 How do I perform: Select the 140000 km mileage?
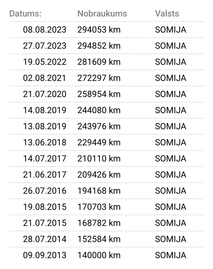tap(99, 255)
